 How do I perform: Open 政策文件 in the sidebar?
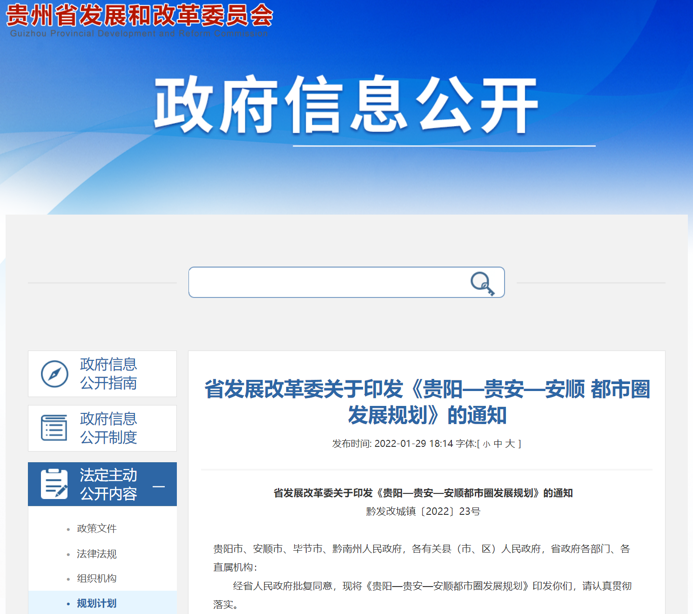[96, 529]
